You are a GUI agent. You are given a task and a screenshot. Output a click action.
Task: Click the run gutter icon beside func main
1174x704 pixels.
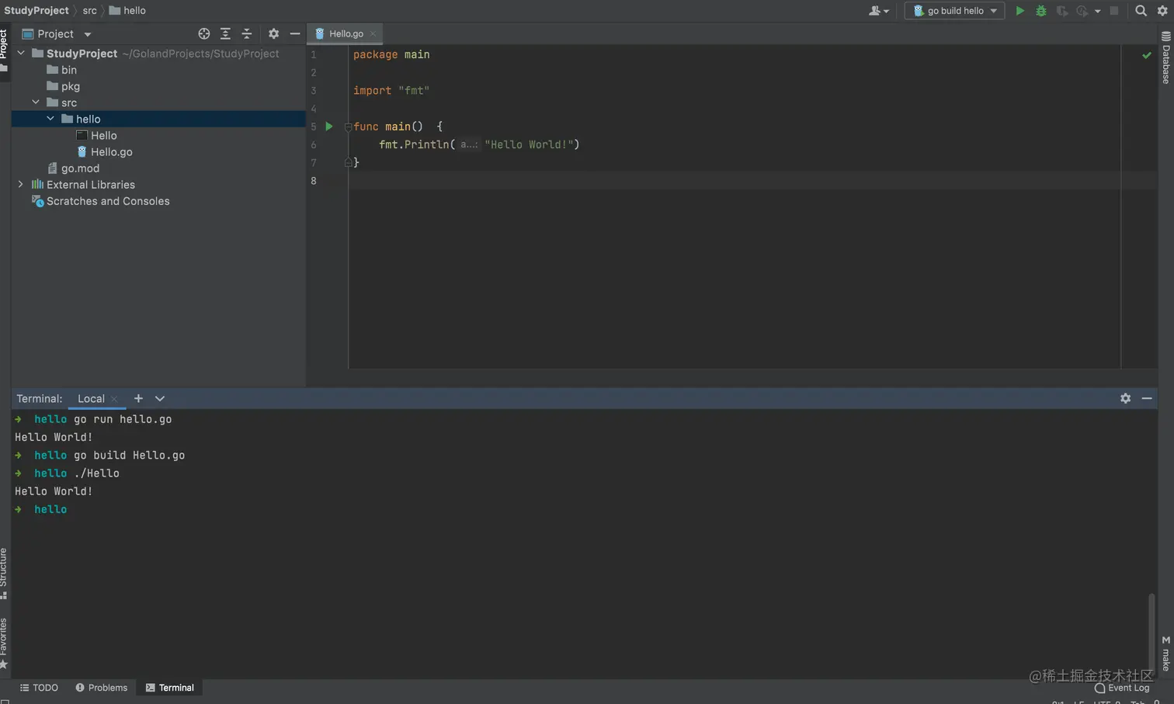coord(329,127)
